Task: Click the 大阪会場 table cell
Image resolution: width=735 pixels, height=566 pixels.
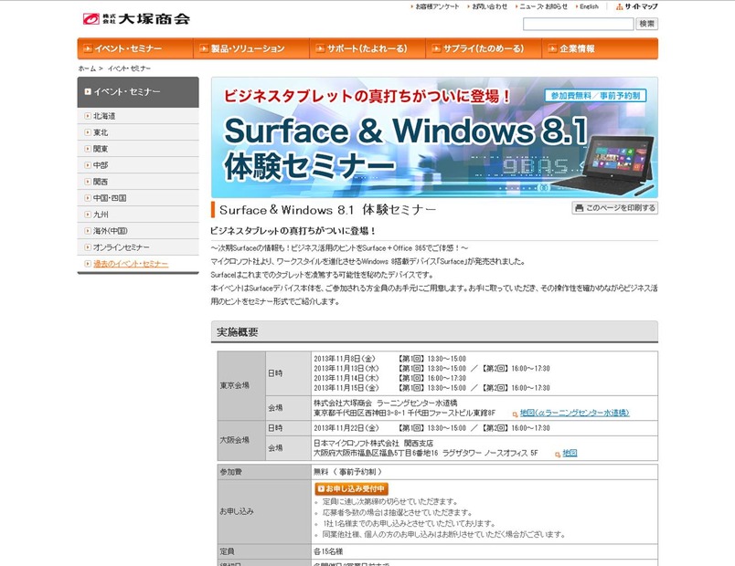Action: [241, 440]
